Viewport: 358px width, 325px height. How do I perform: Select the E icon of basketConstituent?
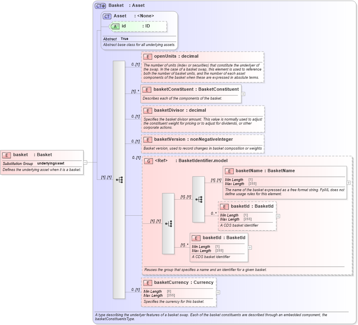pos(147,89)
